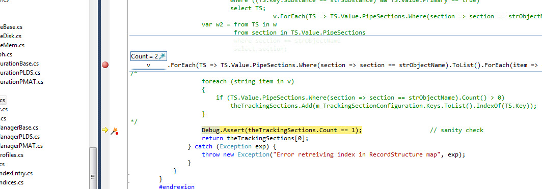Open the file ending in urationPMAT.cs

pyautogui.click(x=21, y=82)
